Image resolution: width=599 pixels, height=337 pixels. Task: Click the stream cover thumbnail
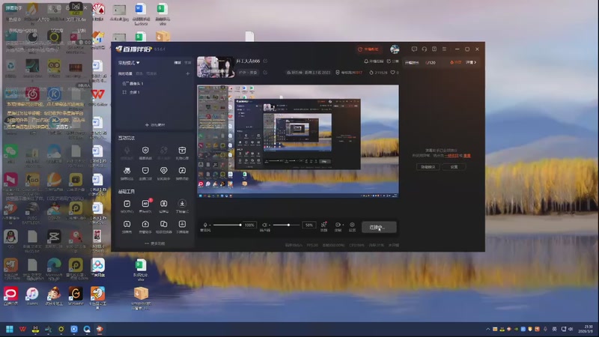coord(216,67)
